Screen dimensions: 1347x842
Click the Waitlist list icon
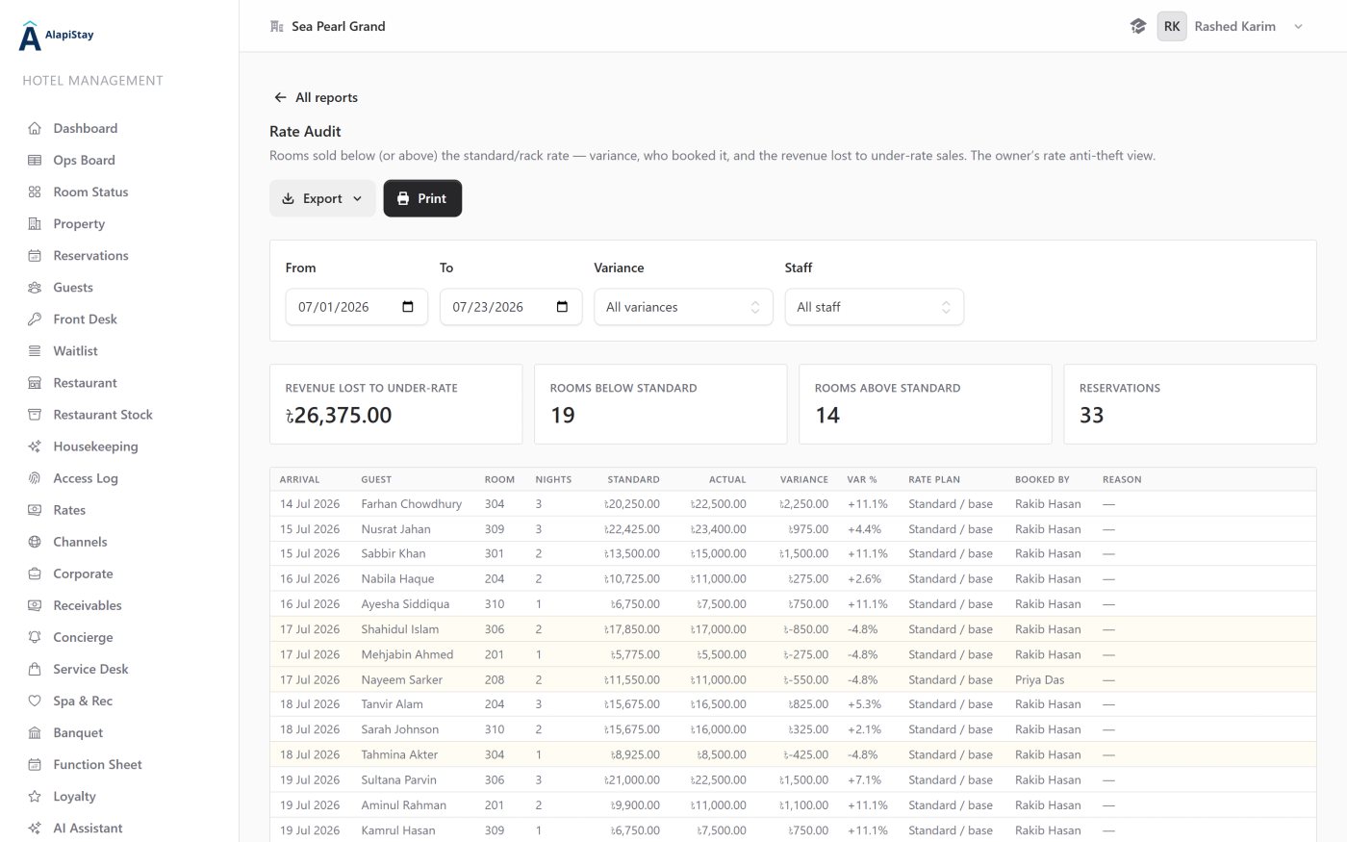(x=35, y=350)
